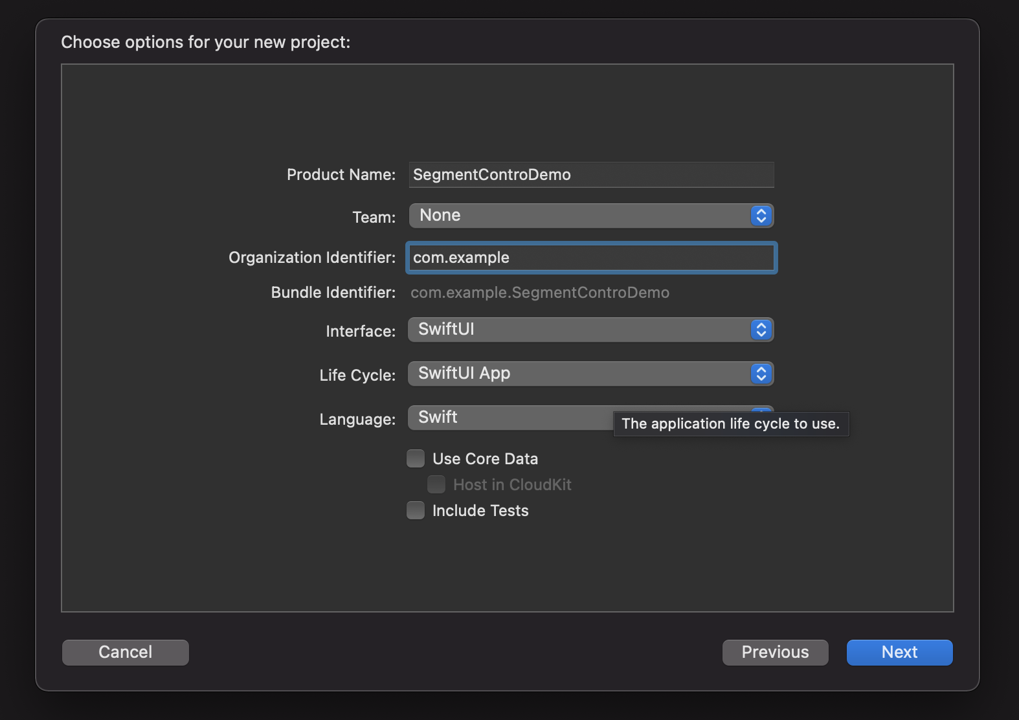Click the greyed Bundle Identifier value text

(x=540, y=293)
